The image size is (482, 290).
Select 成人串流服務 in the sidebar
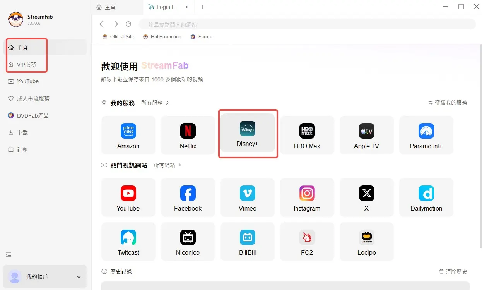tap(45, 98)
